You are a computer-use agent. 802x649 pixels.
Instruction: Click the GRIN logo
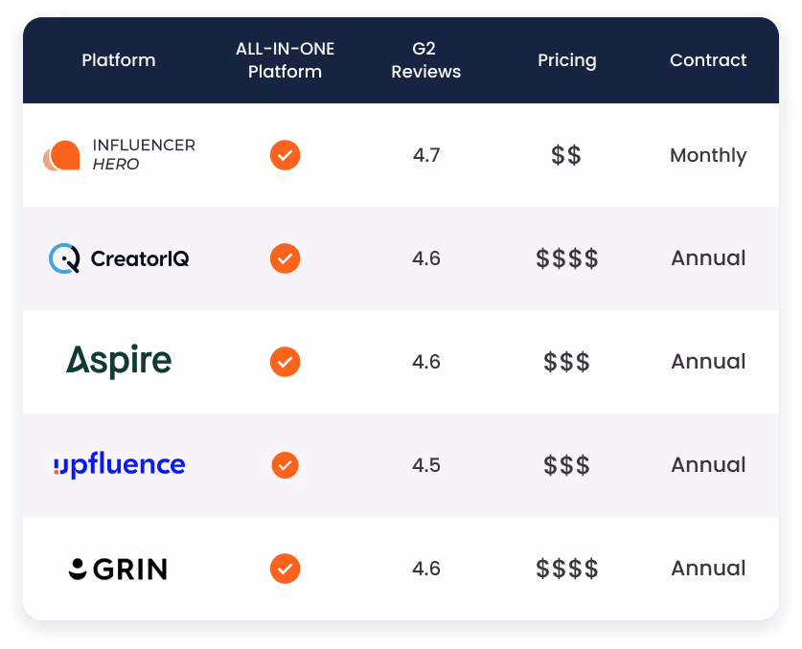pos(118,569)
